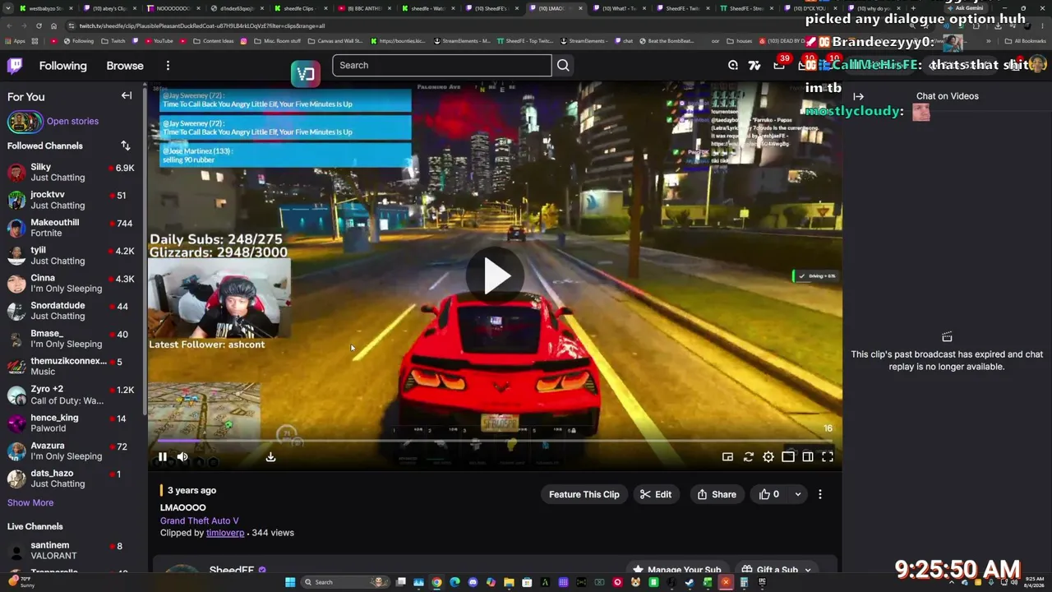The width and height of the screenshot is (1052, 592).
Task: Show more followed channels
Action: (x=30, y=502)
